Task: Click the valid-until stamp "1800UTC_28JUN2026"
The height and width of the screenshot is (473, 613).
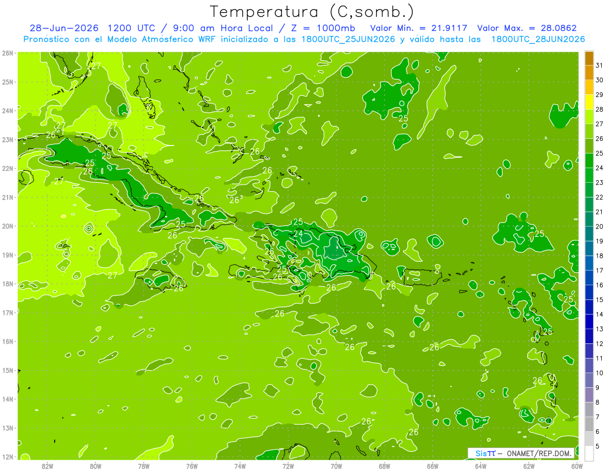Action: pos(538,39)
